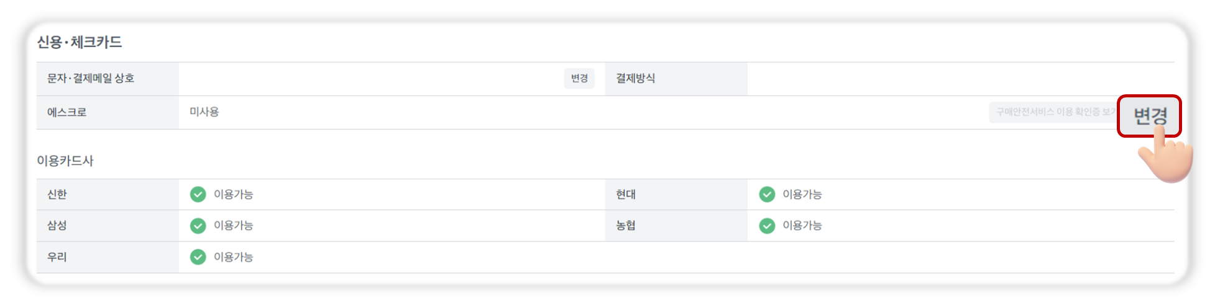This screenshot has width=1215, height=307.
Task: Select the 신용·체크카드 section heading
Action: click(x=80, y=42)
